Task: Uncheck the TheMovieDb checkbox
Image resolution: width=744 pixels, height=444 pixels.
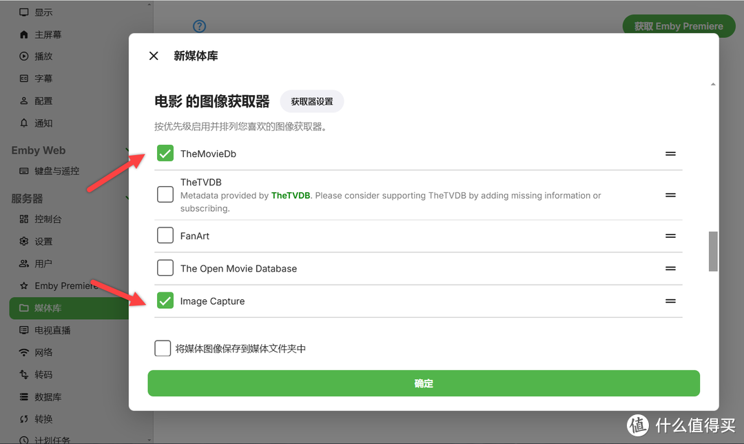Action: click(165, 153)
